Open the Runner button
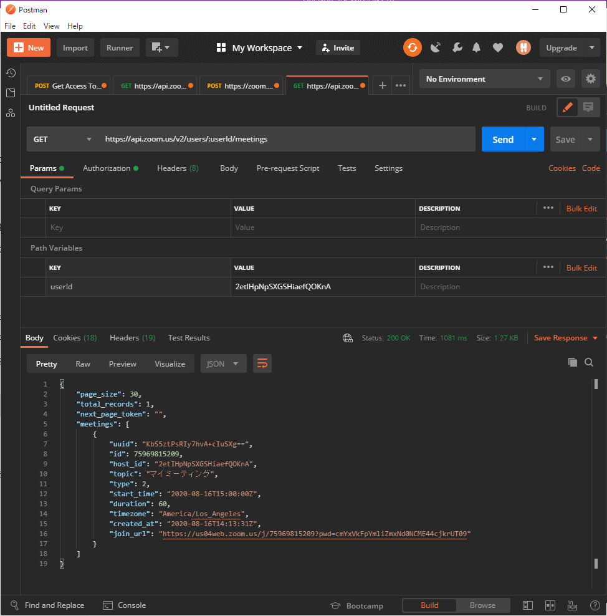The image size is (607, 616). click(x=120, y=47)
